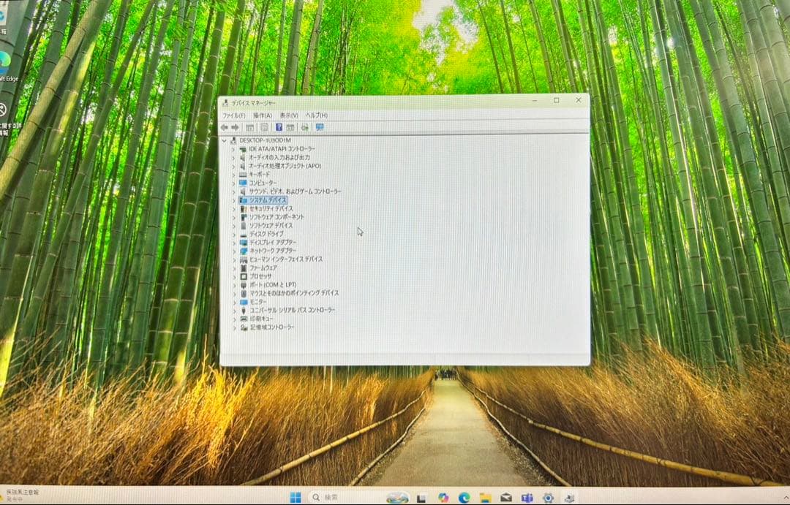Screen dimensions: 790x505
Task: Expand the ネットワーク アダプター node
Action: [x=234, y=251]
